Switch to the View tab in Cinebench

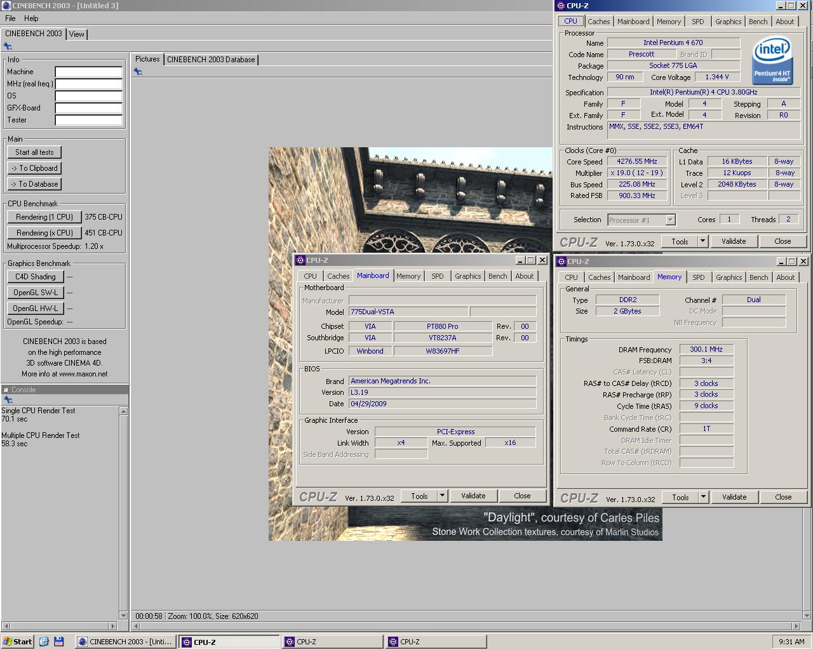77,34
